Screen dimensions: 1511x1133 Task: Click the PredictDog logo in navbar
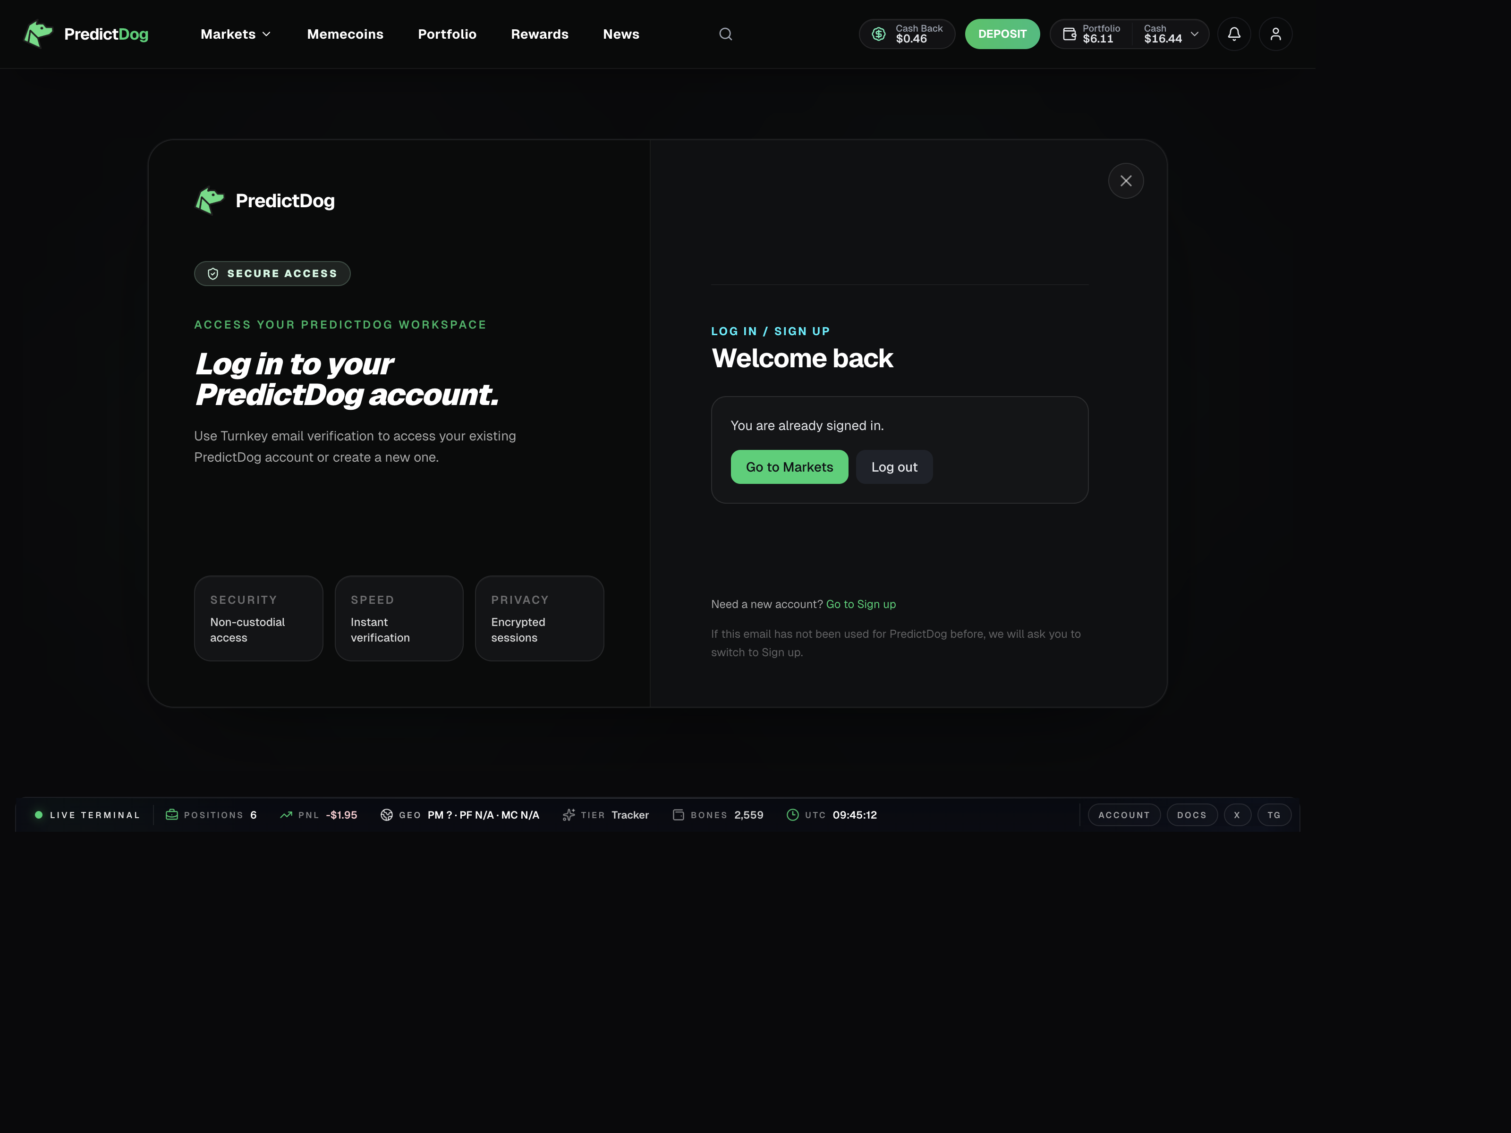pos(86,34)
